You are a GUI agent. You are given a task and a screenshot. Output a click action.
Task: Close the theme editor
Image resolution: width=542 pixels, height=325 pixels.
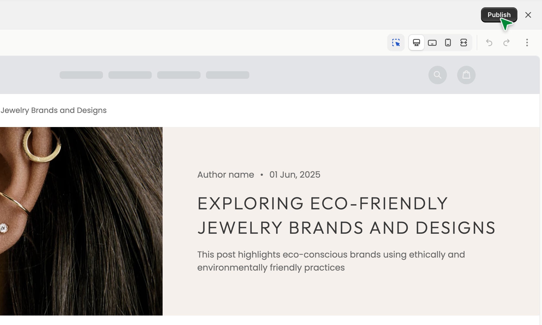pos(528,15)
